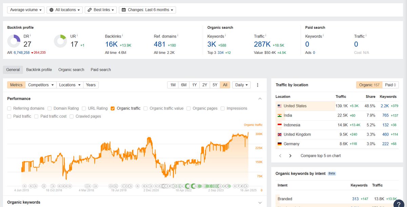Switch to the Backlink profile tab
Screen dimensions: 407x207
tap(39, 69)
